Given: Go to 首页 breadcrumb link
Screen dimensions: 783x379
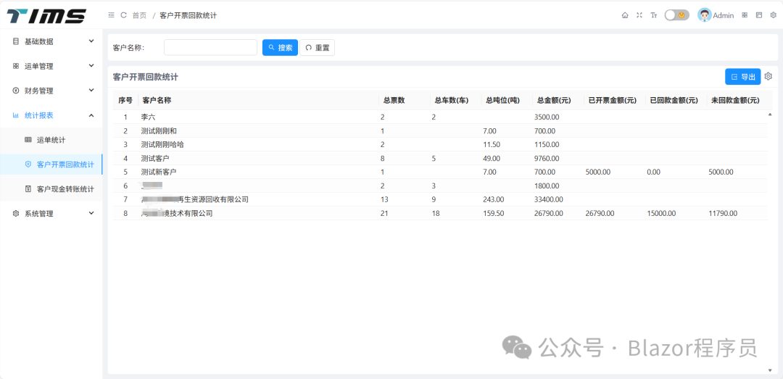Looking at the screenshot, I should [x=139, y=15].
